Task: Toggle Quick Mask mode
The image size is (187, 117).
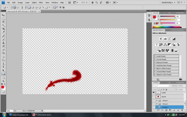Action: [3, 92]
